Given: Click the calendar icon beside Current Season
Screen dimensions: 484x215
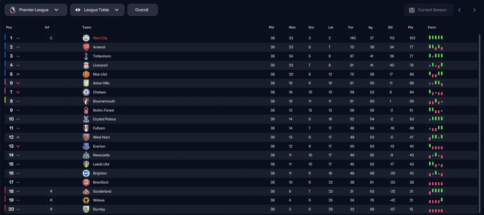Looking at the screenshot, I should [x=412, y=10].
